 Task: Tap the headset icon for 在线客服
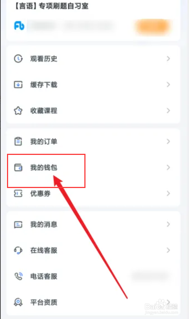(18, 250)
